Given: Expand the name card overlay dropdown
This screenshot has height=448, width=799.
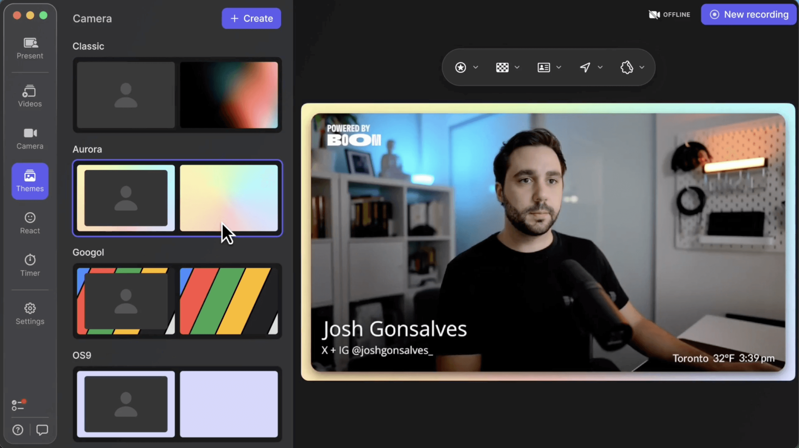Looking at the screenshot, I should [558, 67].
